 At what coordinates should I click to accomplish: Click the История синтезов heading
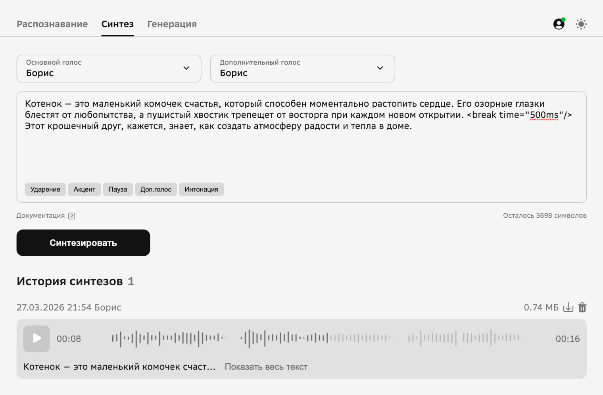pyautogui.click(x=70, y=281)
